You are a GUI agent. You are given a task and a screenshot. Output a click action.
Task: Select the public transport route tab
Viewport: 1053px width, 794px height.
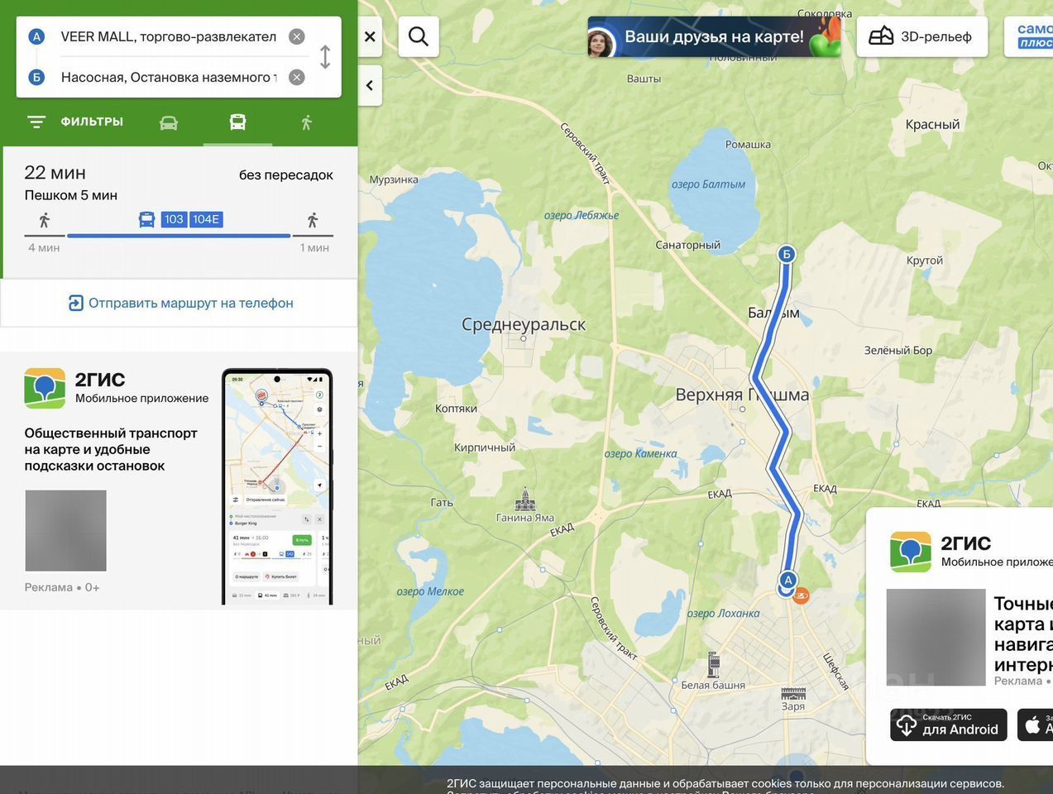[237, 122]
